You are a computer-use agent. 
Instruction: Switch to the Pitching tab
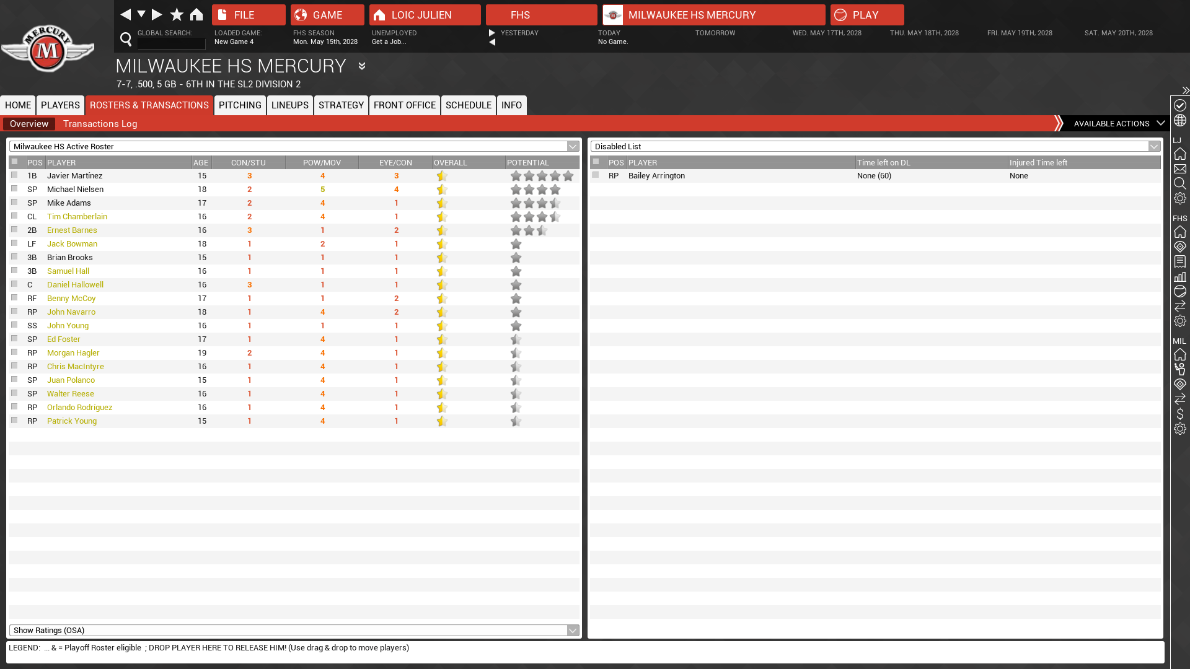point(240,105)
